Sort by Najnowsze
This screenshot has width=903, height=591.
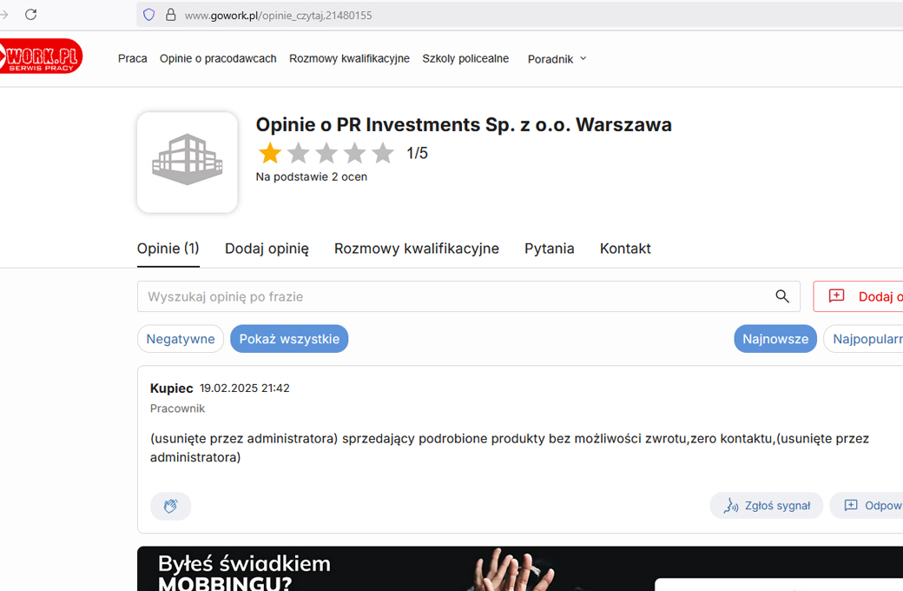(x=775, y=339)
